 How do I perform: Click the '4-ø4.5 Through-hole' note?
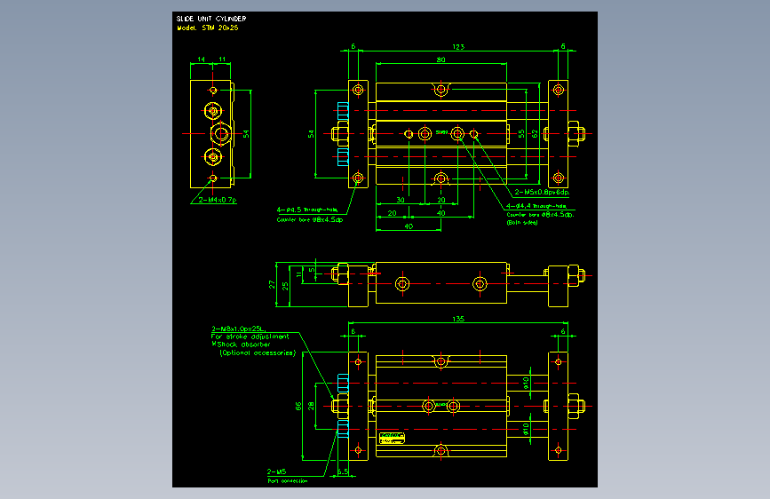(x=307, y=210)
